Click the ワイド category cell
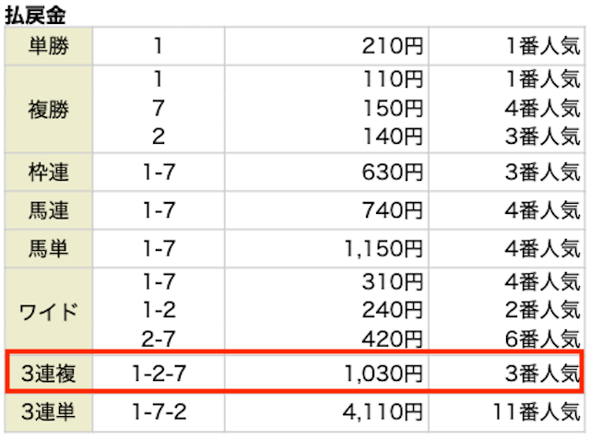Image resolution: width=590 pixels, height=440 pixels. pos(49,311)
